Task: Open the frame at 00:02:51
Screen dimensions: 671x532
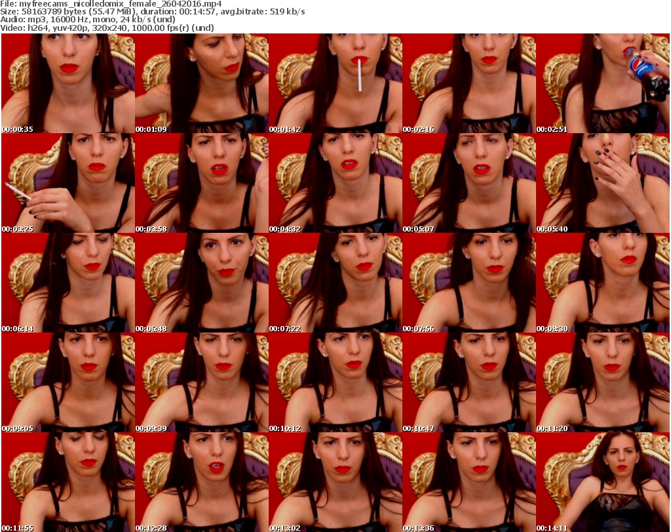Action: click(603, 83)
